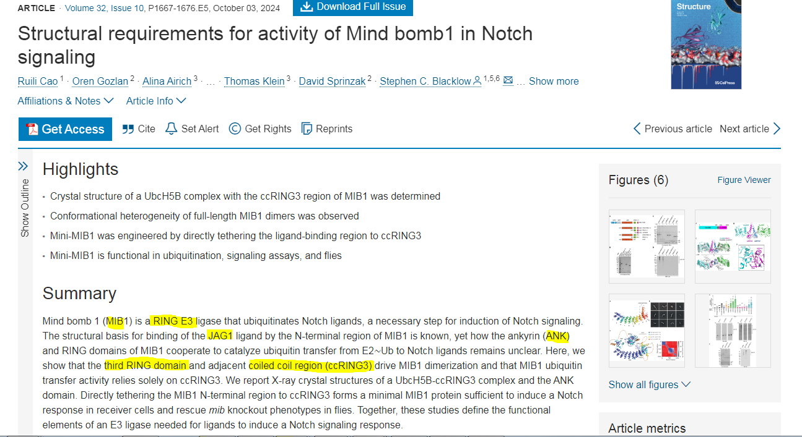Open author Ruili Cao's profile link
The height and width of the screenshot is (437, 802).
(x=38, y=81)
